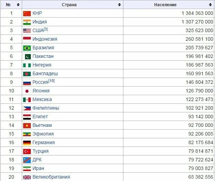
Task: Open the КНР country link
Action: 37,13
